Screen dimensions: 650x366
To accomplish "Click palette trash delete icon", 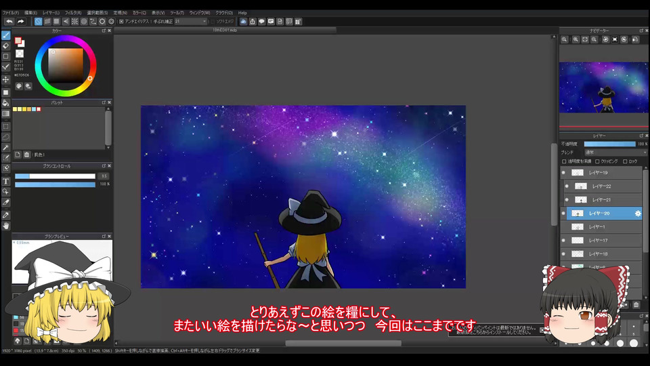I will tap(26, 155).
